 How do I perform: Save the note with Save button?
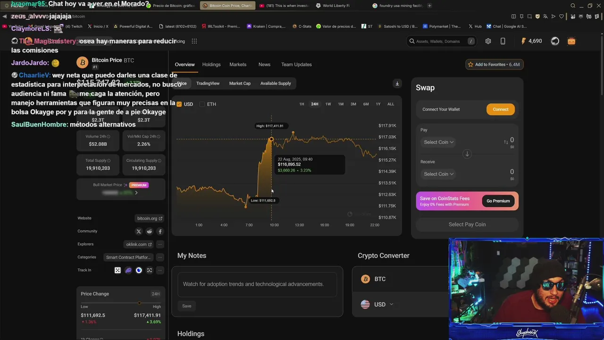pos(187,306)
